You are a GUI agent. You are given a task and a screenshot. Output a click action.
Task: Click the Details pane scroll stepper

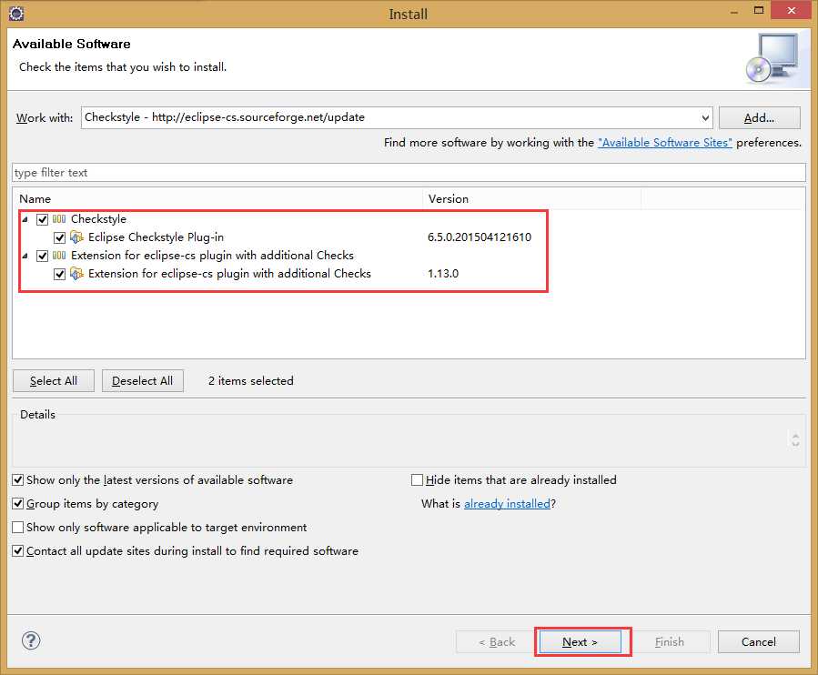(x=795, y=439)
